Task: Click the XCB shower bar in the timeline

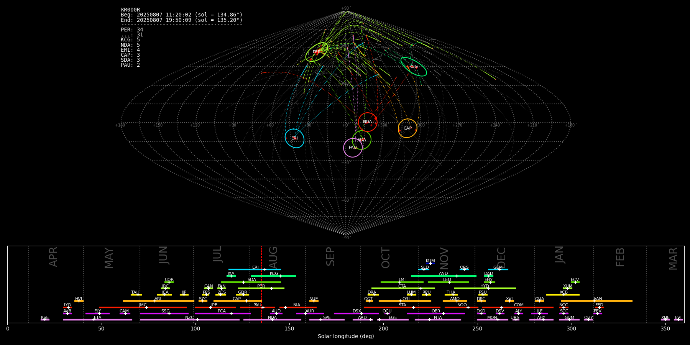Action: pyautogui.click(x=563, y=295)
